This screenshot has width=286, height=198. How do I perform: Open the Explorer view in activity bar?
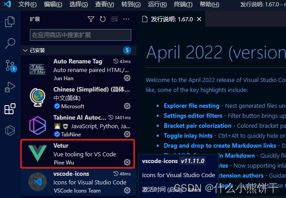pyautogui.click(x=10, y=22)
